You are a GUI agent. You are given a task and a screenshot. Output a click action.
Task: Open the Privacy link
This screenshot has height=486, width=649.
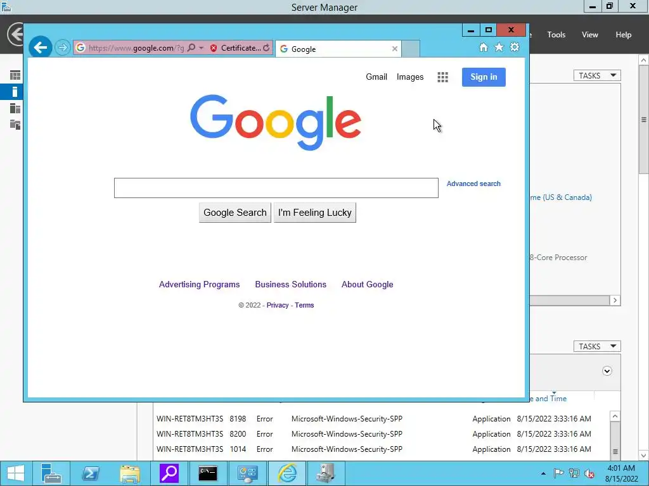click(x=278, y=305)
